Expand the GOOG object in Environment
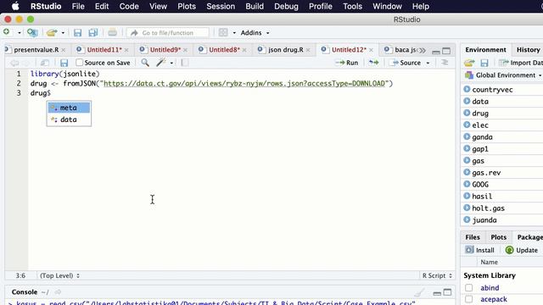This screenshot has width=543, height=305. 467,185
